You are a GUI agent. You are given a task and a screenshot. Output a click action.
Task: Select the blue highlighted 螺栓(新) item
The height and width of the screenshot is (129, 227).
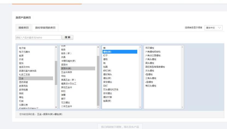point(120,51)
